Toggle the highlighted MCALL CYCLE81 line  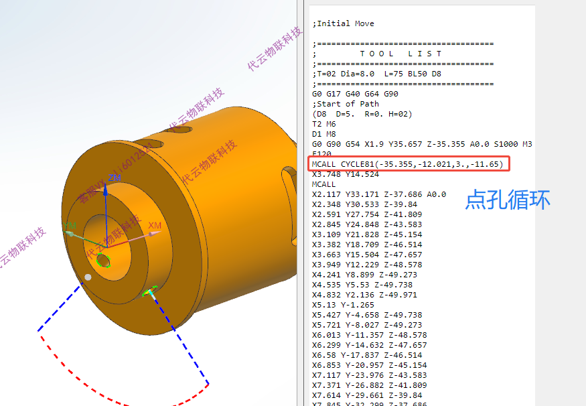coord(405,163)
